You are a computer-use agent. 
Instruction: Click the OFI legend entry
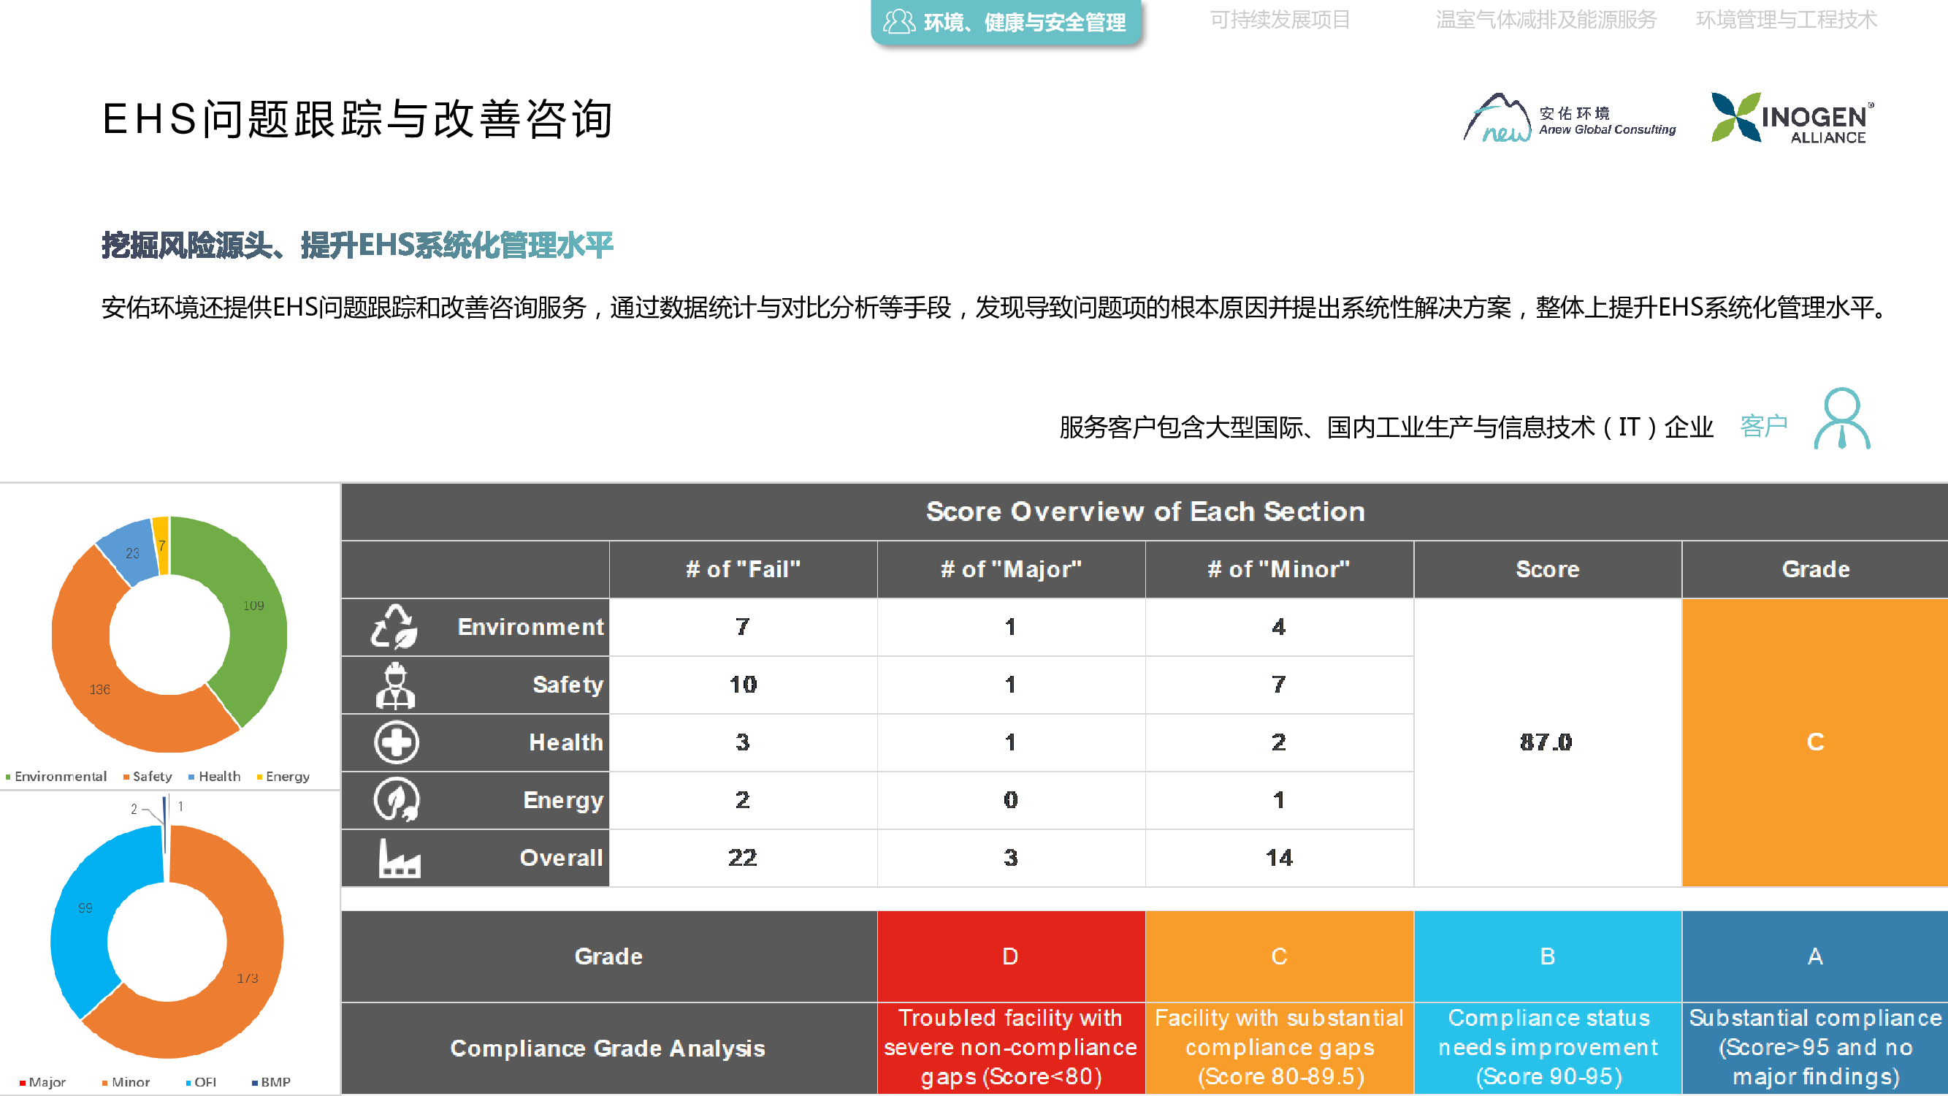coord(201,1082)
